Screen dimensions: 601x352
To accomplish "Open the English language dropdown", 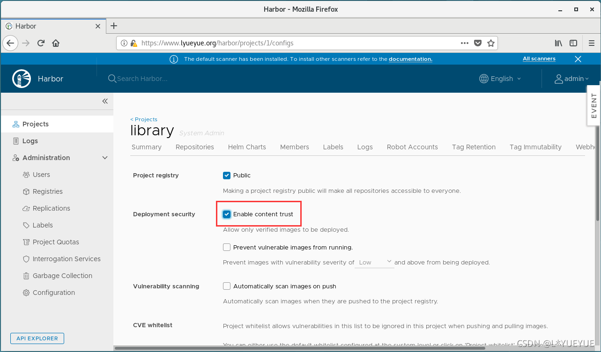I will (x=500, y=79).
